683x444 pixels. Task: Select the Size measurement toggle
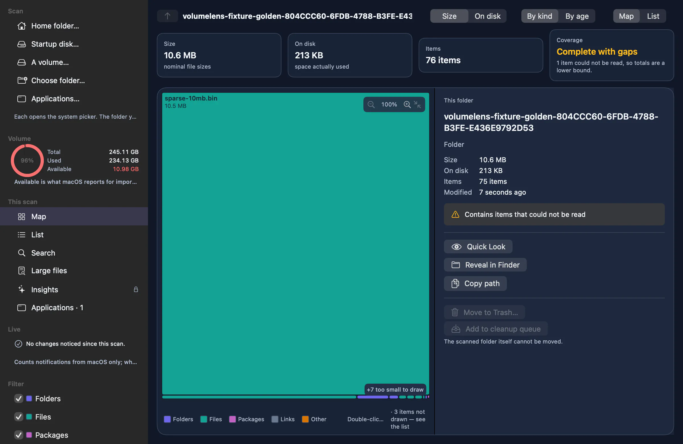(x=449, y=16)
